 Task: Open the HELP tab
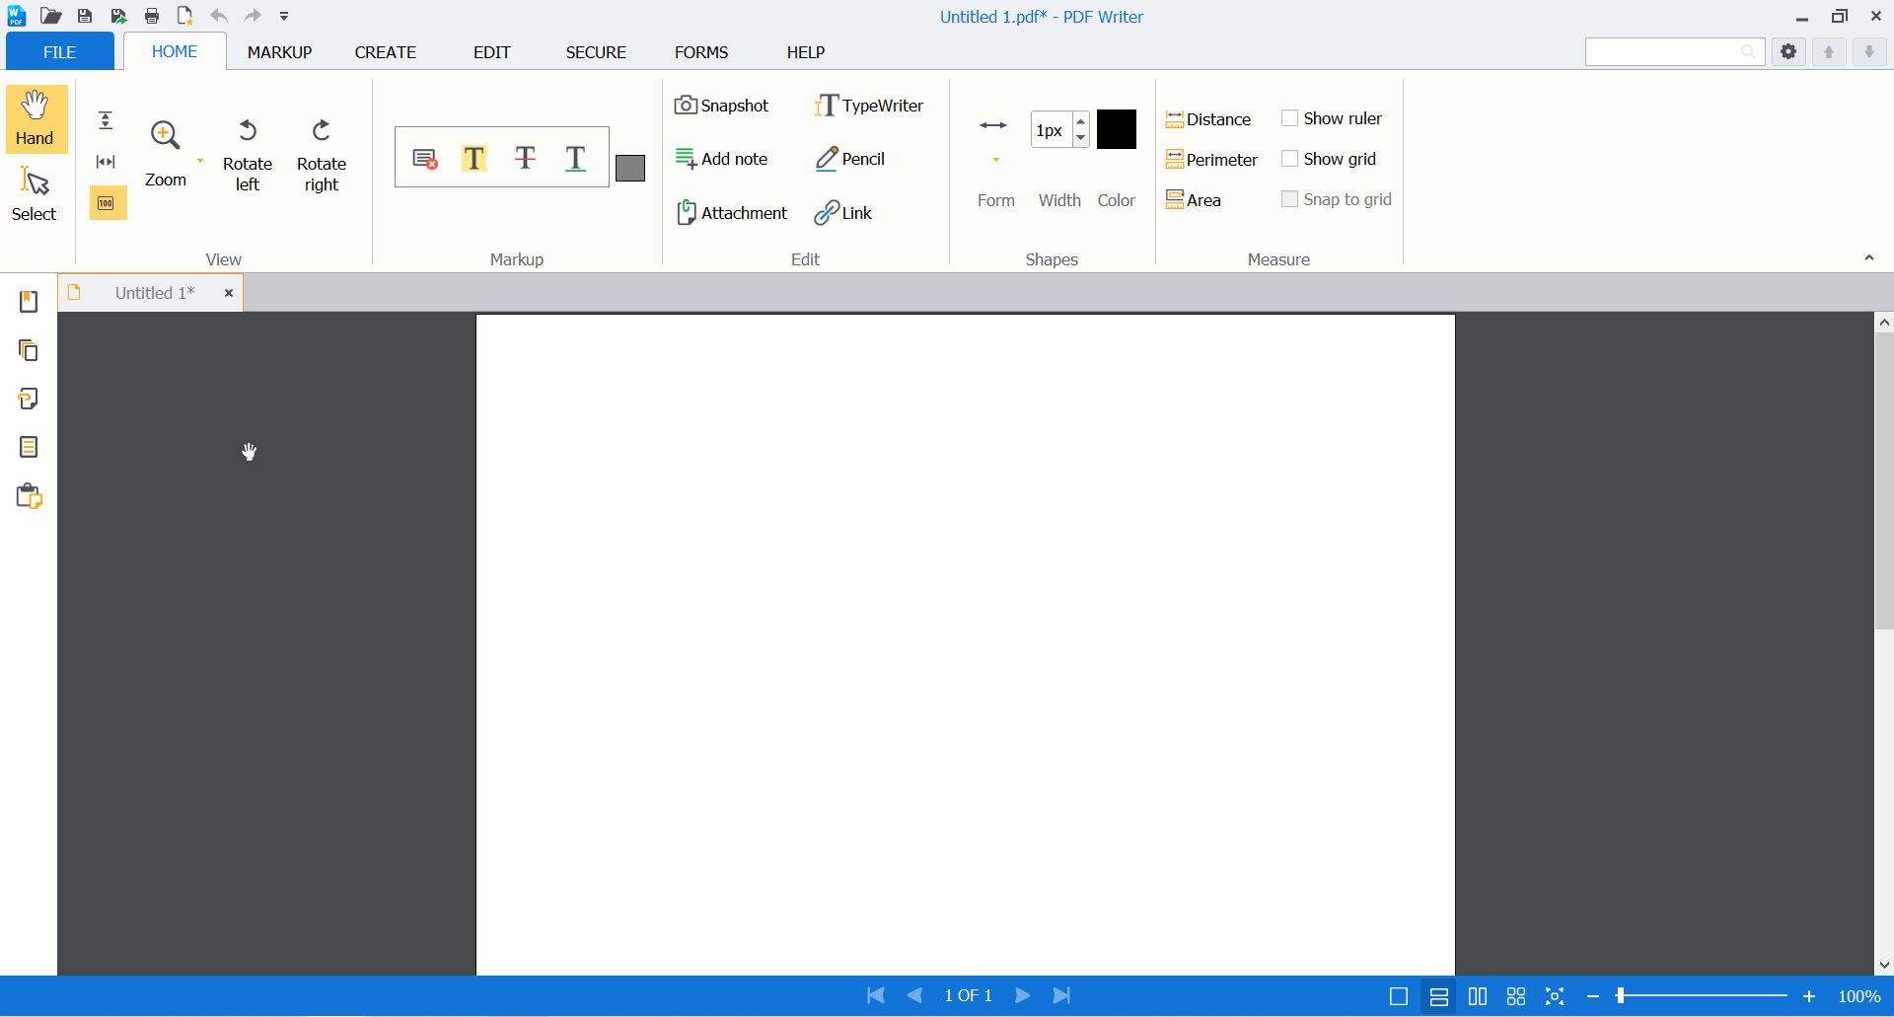[806, 52]
